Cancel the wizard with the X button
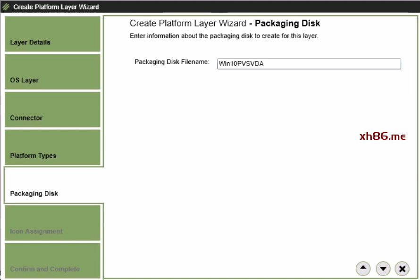 (402, 269)
